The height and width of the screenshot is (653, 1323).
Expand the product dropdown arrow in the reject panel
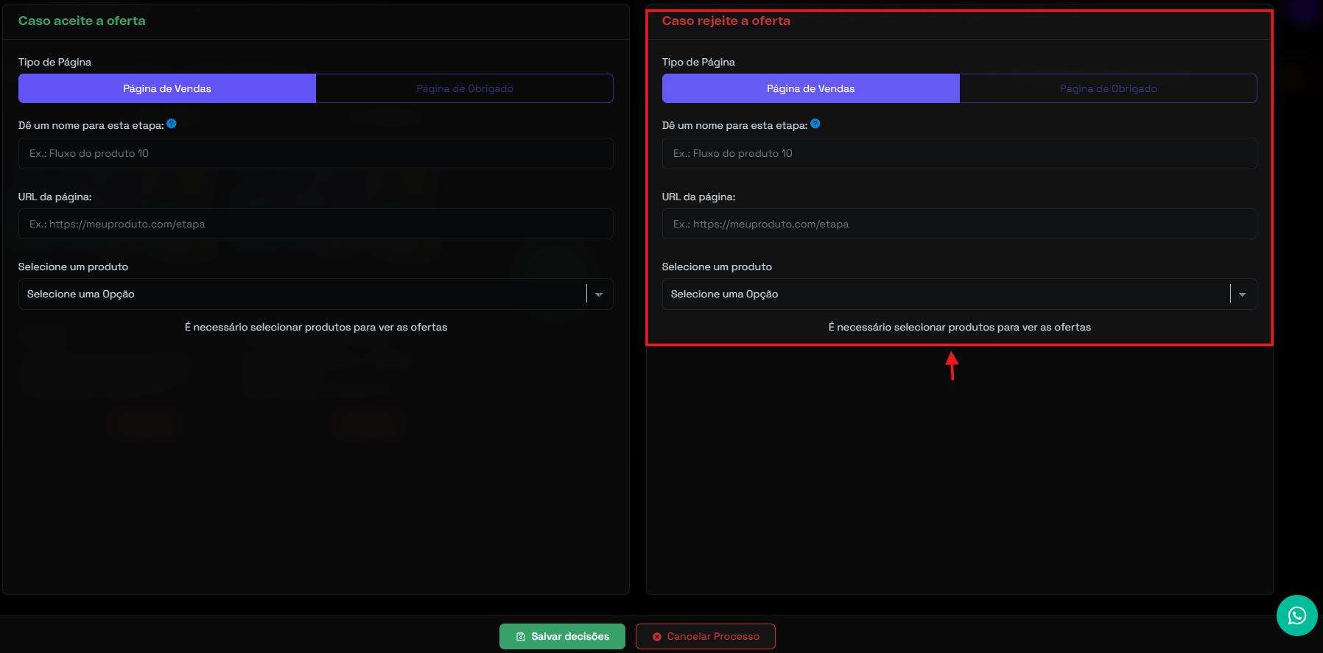tap(1243, 294)
